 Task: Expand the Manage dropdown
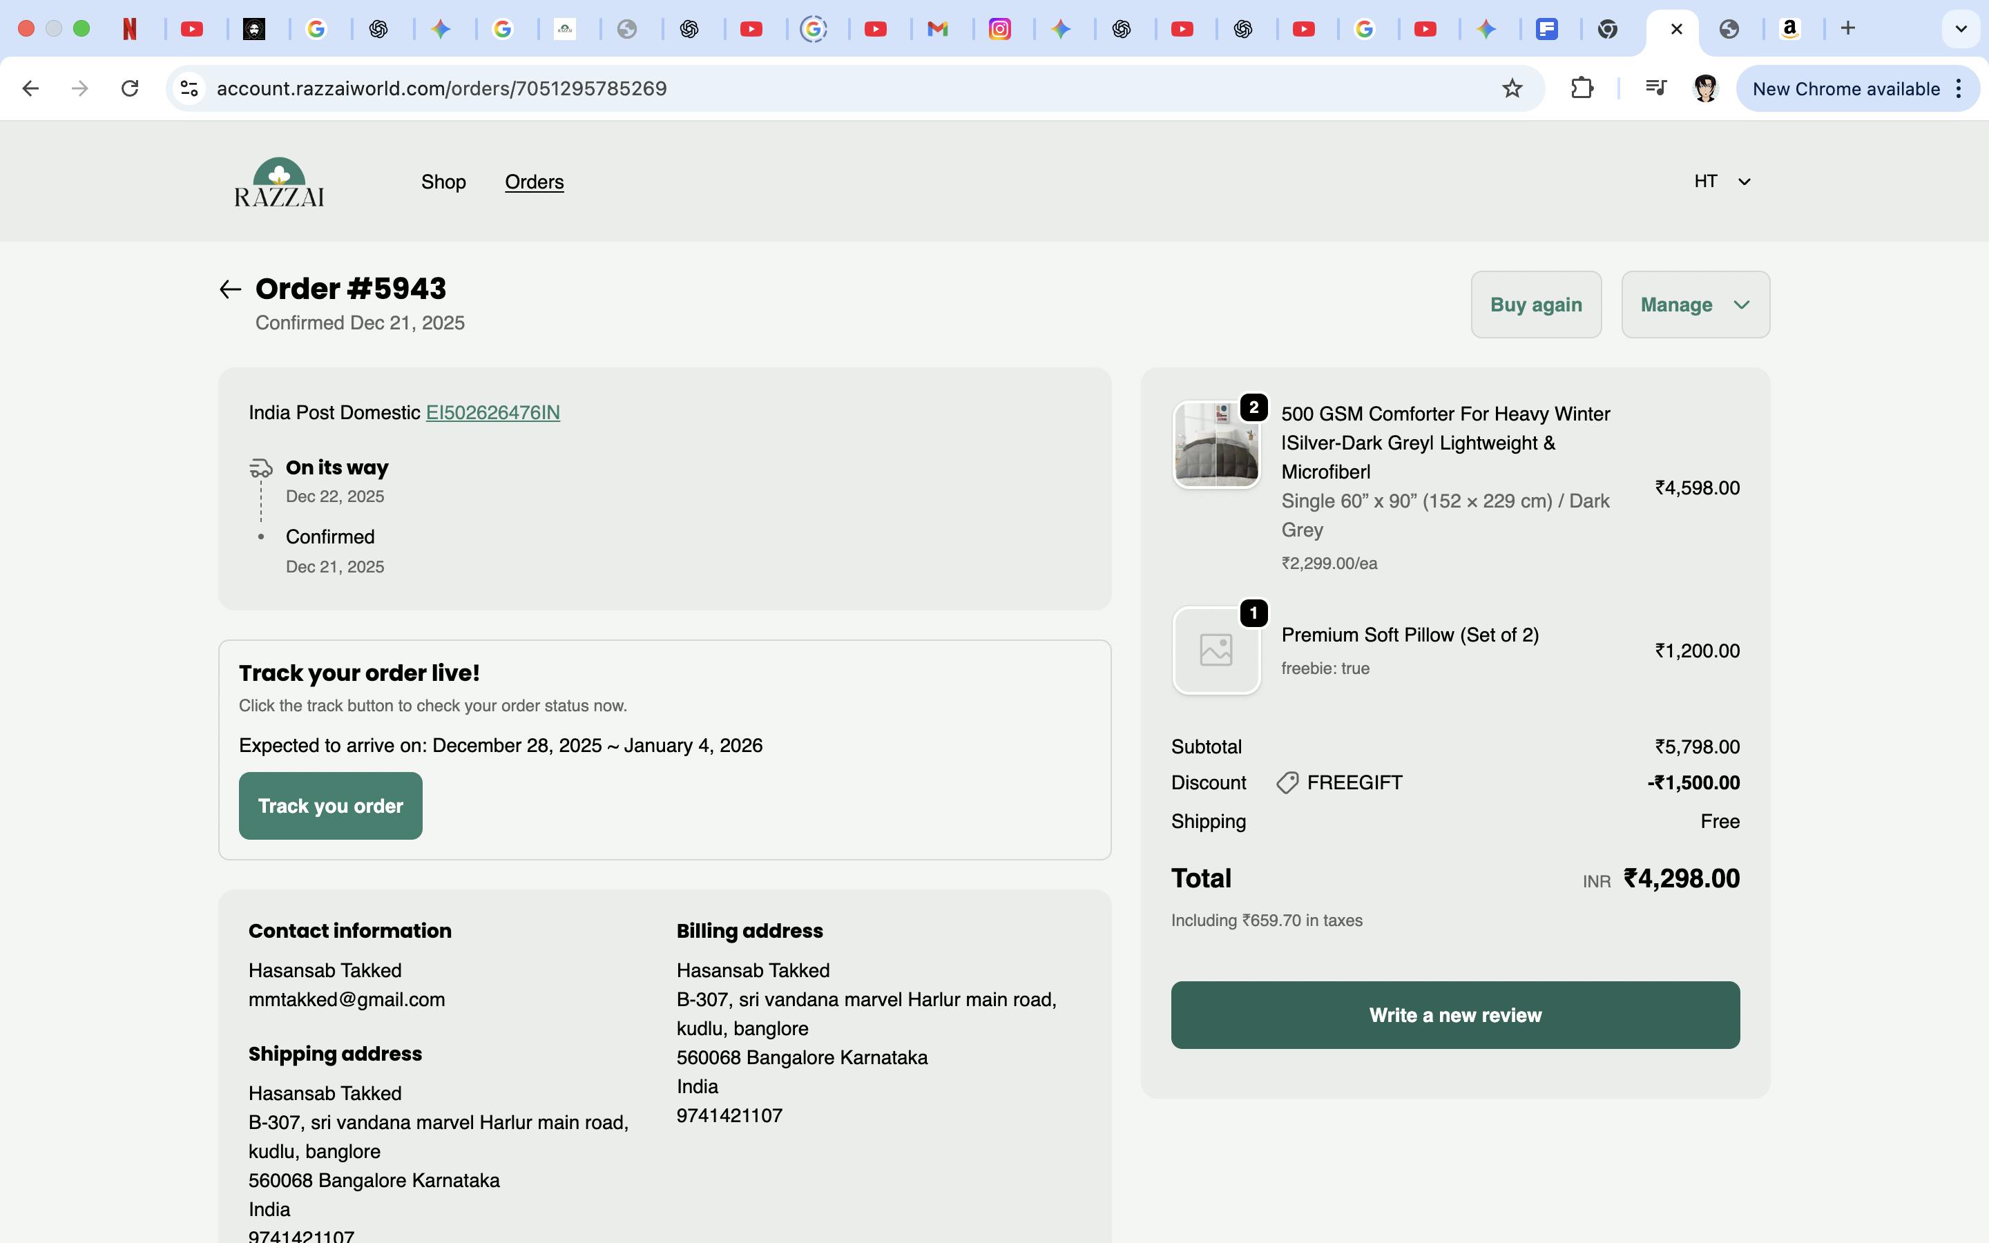coord(1695,305)
